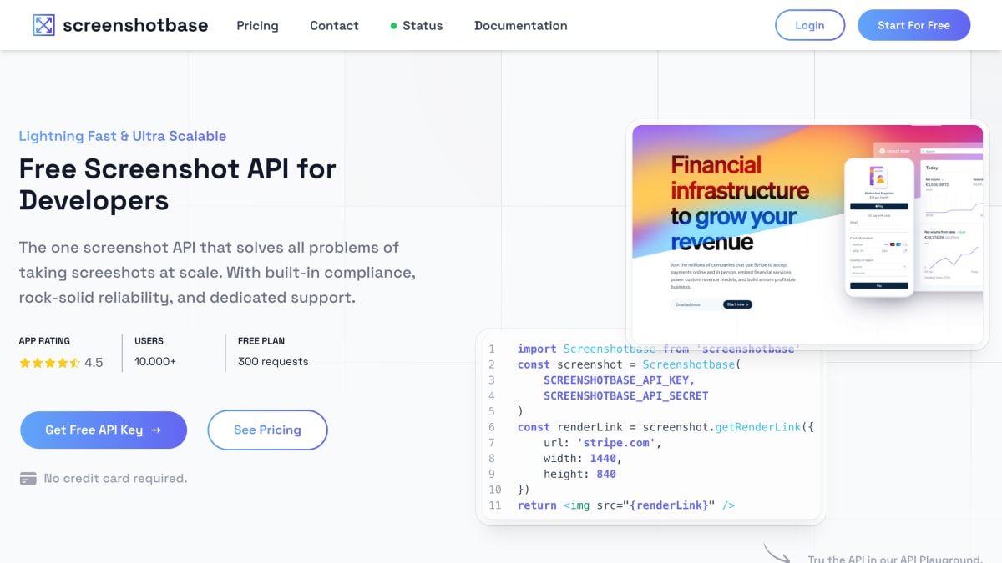
Task: Click the credit card icon
Action: tap(28, 479)
